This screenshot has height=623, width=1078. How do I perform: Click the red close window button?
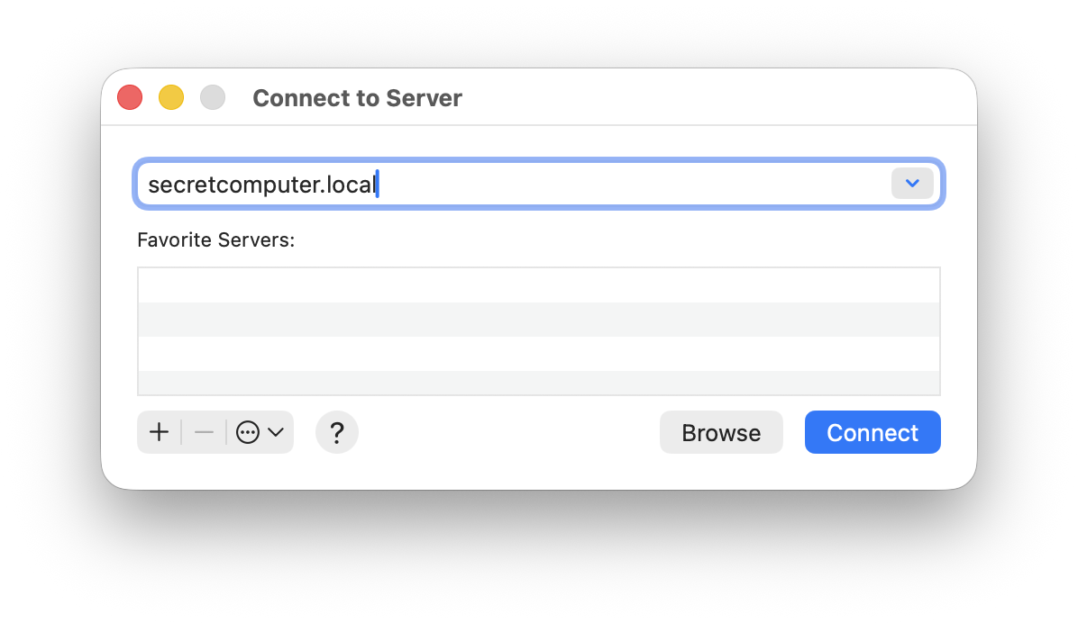coord(130,97)
